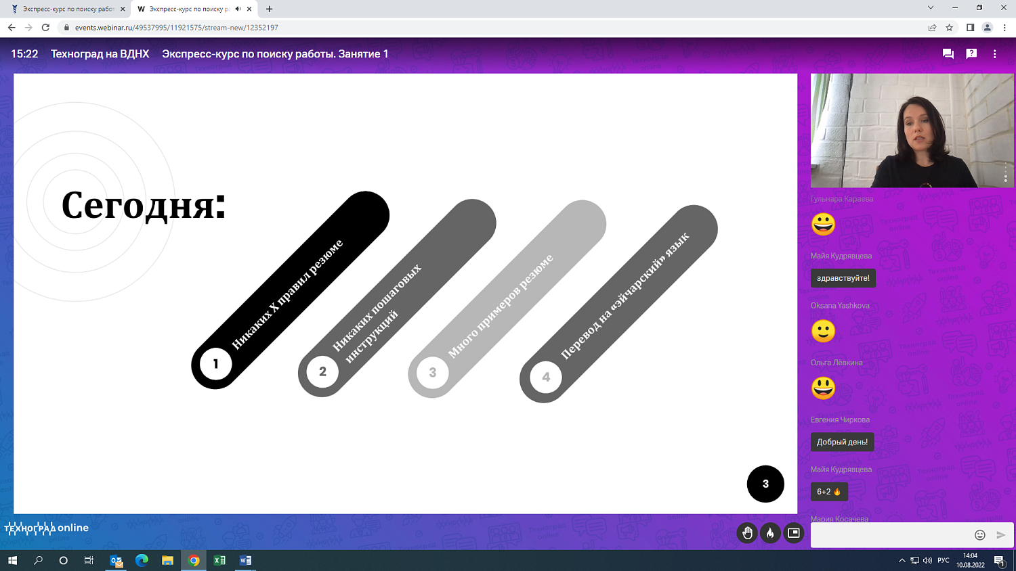Send the chat message
The image size is (1016, 571).
tap(1000, 535)
